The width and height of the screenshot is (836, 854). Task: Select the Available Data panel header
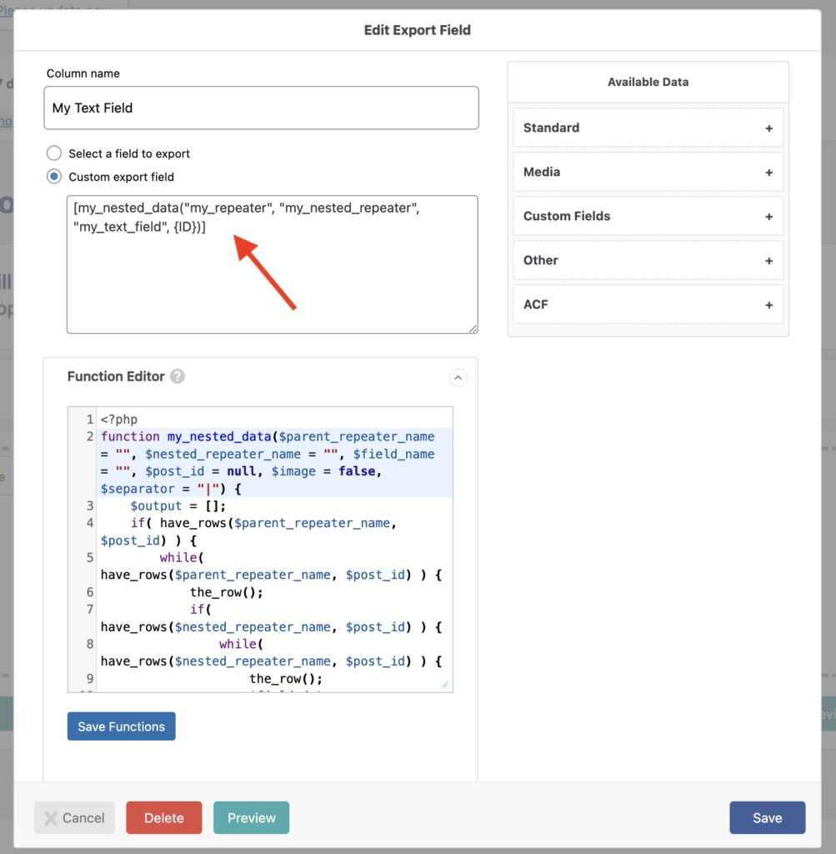tap(648, 81)
